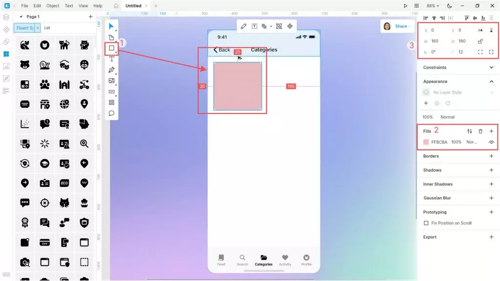Click the text-box icon in floating toolbar
The image size is (500, 281).
tap(254, 26)
